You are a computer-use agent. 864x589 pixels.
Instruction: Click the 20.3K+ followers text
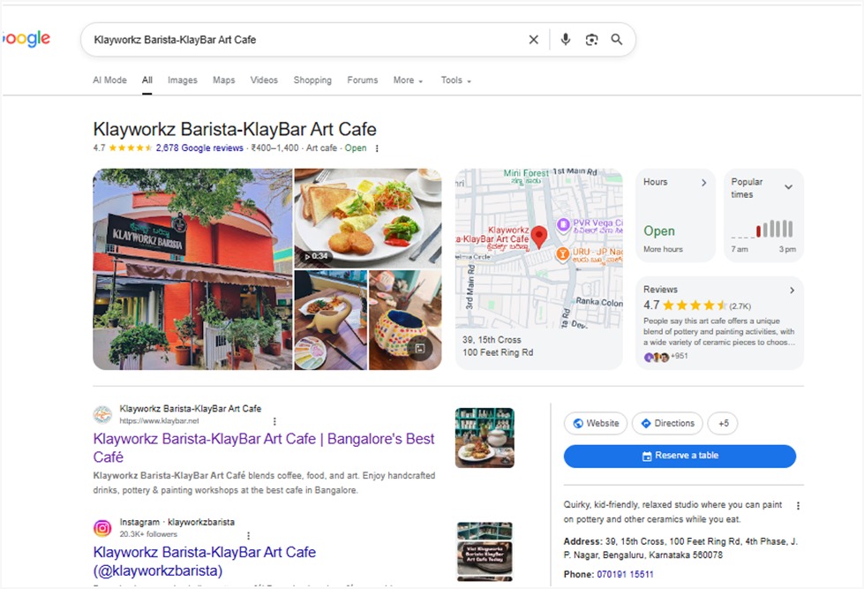(x=148, y=535)
